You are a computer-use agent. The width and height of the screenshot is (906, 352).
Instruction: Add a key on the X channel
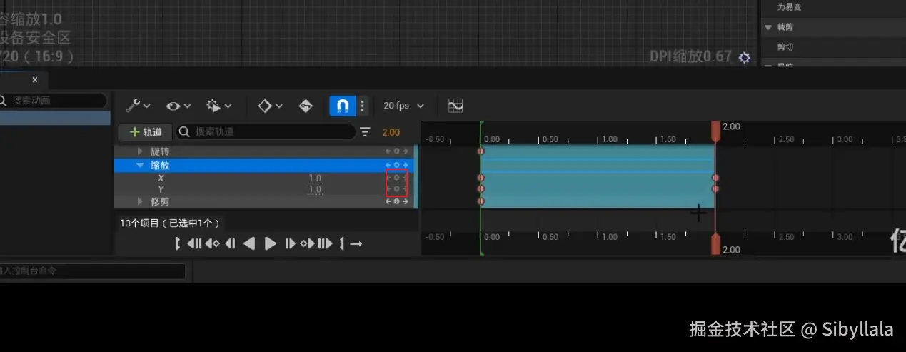pos(397,177)
